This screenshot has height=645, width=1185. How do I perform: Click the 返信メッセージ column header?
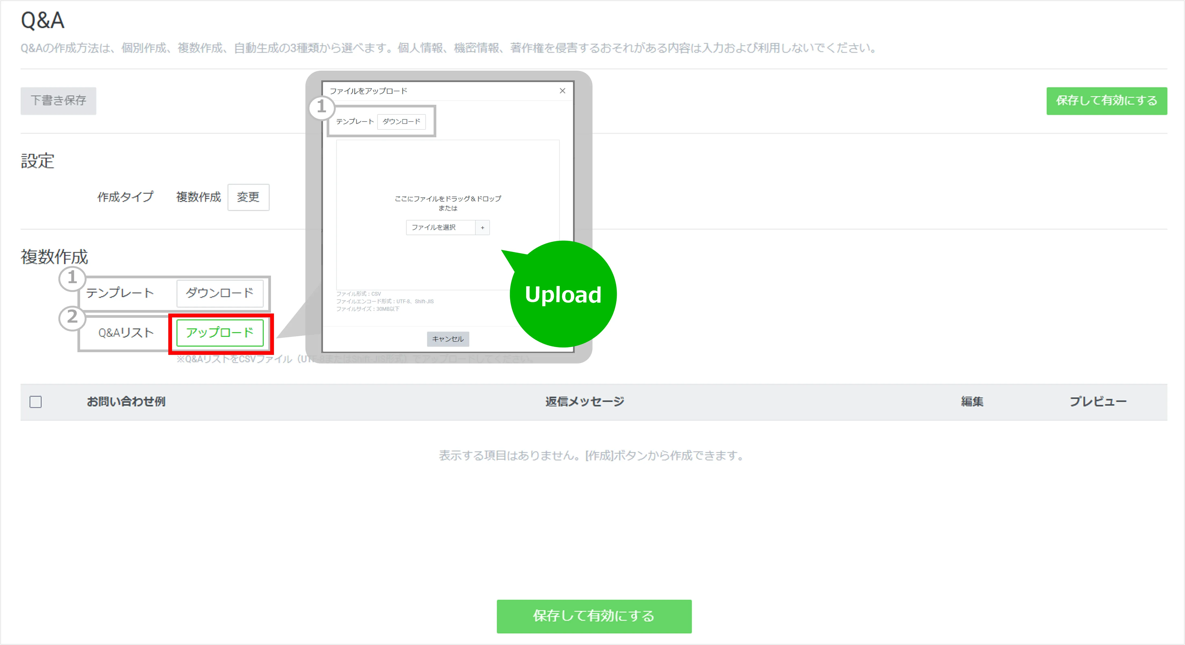point(584,402)
